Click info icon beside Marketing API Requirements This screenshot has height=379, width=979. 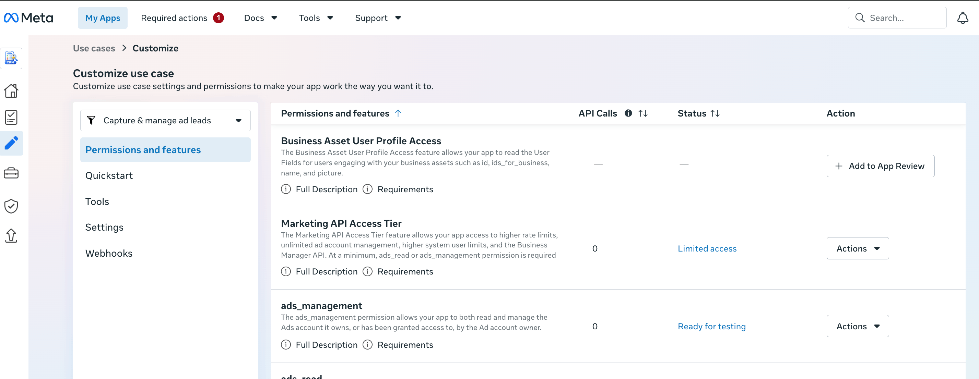[367, 271]
